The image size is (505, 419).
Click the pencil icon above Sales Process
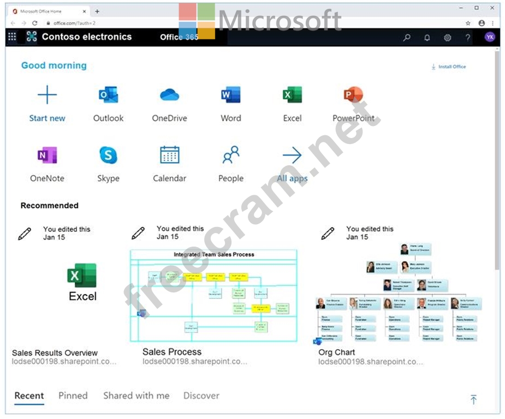coord(138,234)
